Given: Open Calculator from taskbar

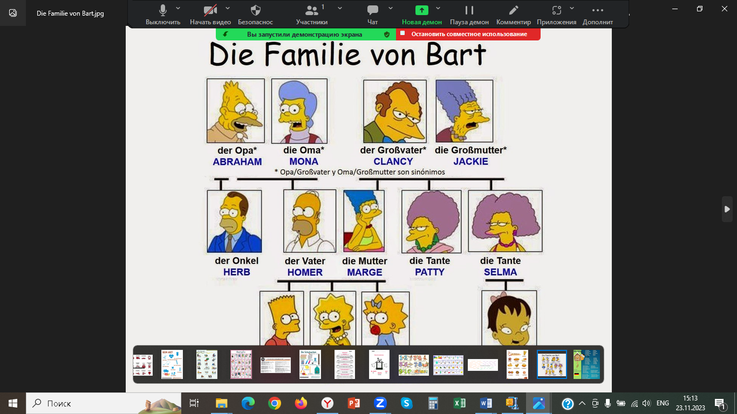Looking at the screenshot, I should point(433,403).
